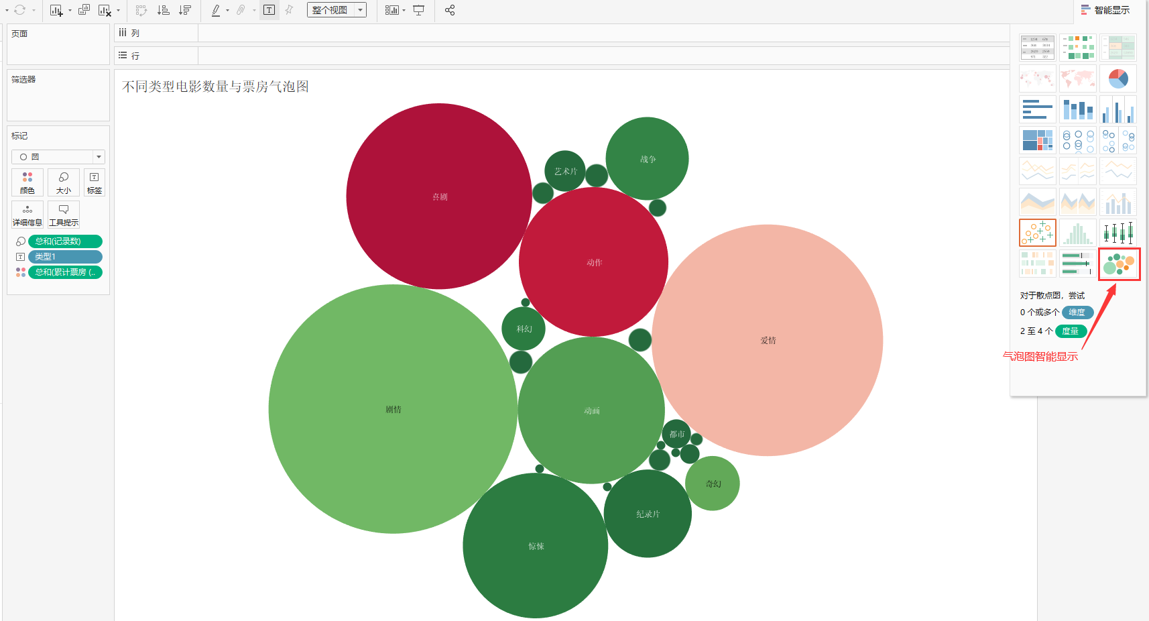Sort ascending using toolbar icon
1149x621 pixels.
click(x=163, y=10)
